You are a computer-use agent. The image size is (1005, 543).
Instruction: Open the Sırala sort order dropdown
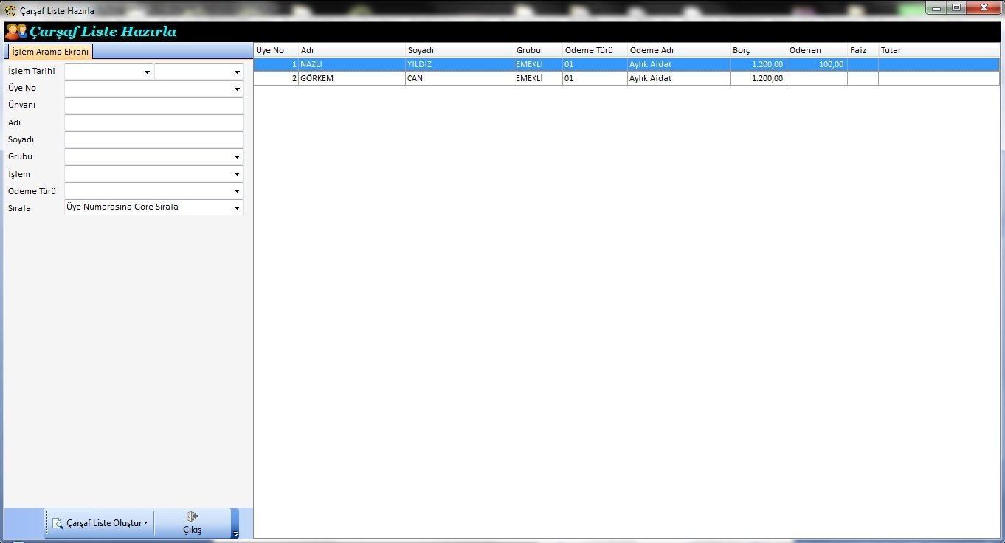click(x=237, y=208)
